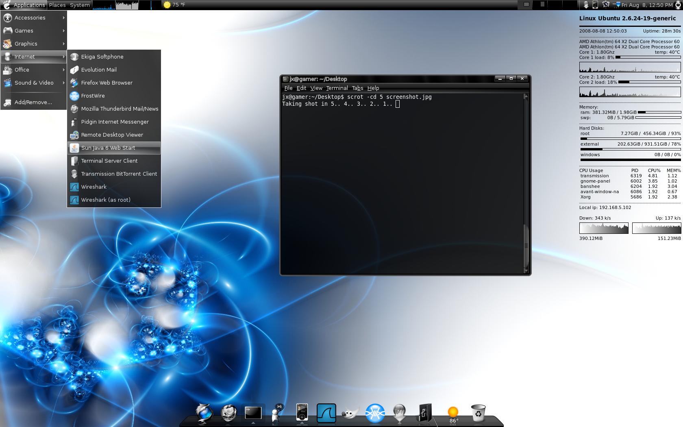Select Add/Remove... in Applications menu

click(33, 102)
